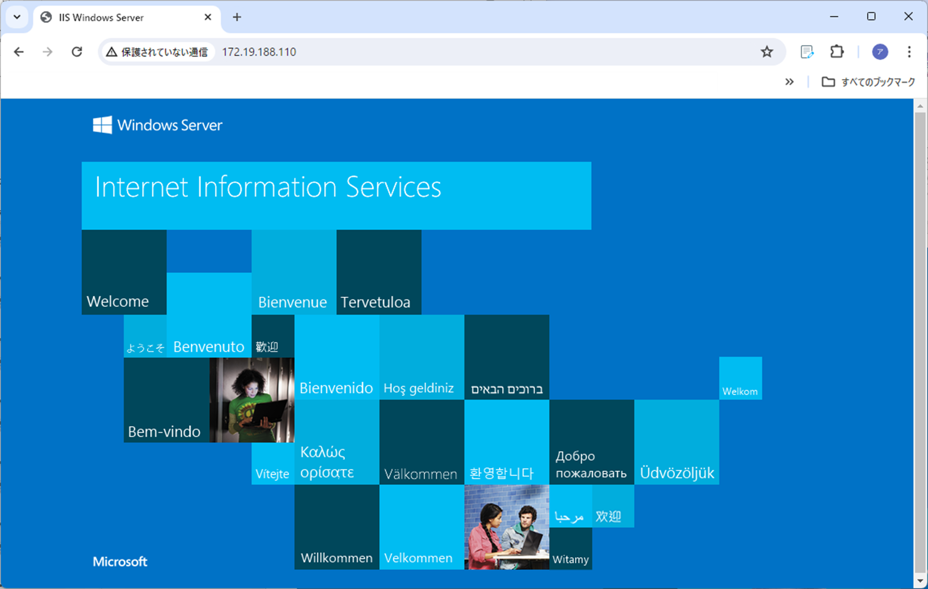Click the Welcome tile
This screenshot has height=589, width=928.
point(124,272)
